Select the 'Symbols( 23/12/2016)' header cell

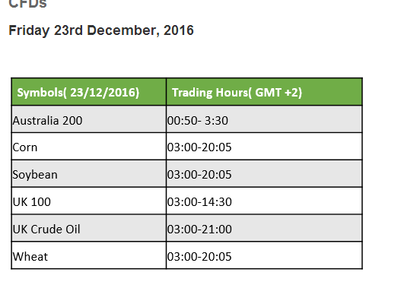(89, 92)
